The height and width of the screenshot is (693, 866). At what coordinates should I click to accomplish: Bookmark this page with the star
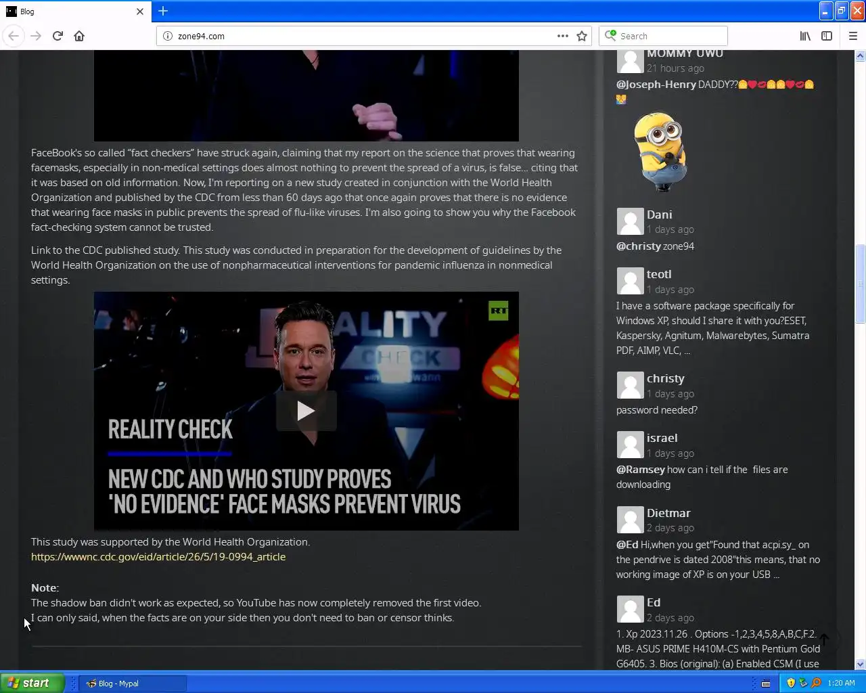582,36
